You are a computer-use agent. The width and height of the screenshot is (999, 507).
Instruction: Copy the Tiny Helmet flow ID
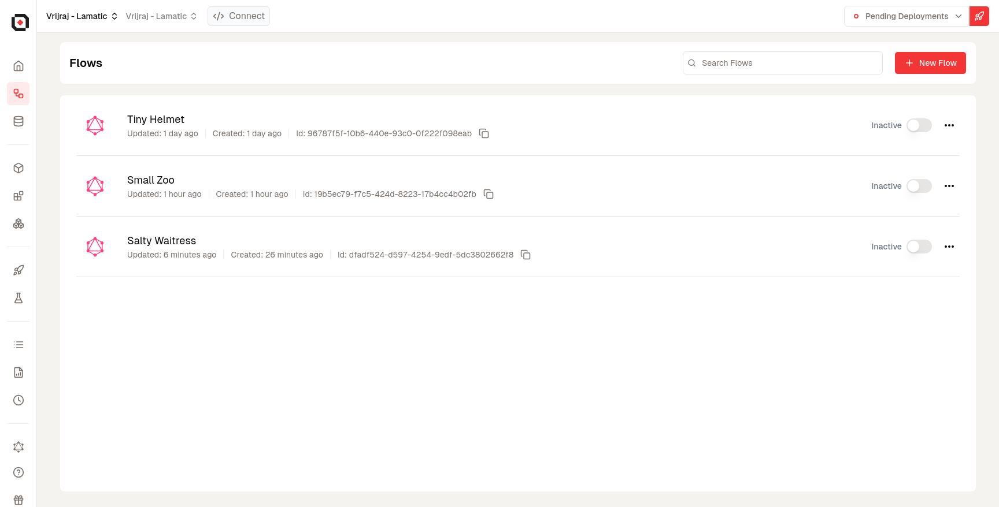tap(484, 134)
